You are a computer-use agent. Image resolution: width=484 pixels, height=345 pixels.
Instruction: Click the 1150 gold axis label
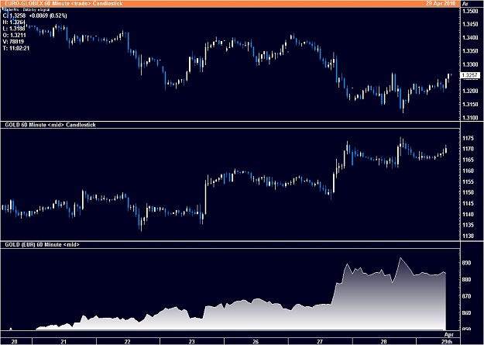[469, 192]
